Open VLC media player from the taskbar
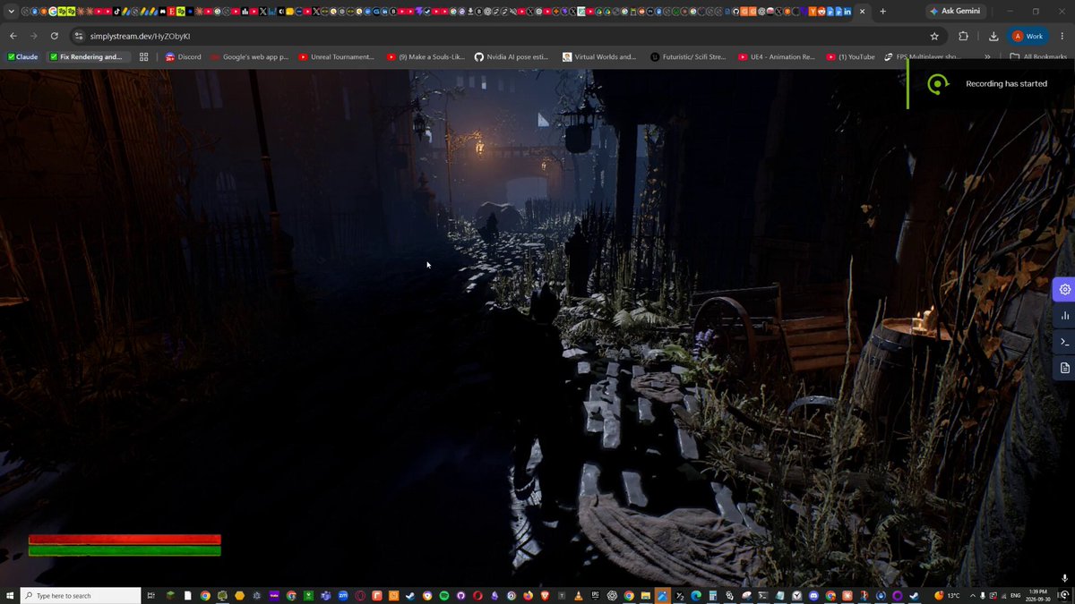 point(579,595)
